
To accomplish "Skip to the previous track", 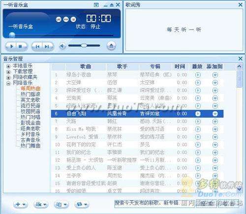I will (37, 47).
